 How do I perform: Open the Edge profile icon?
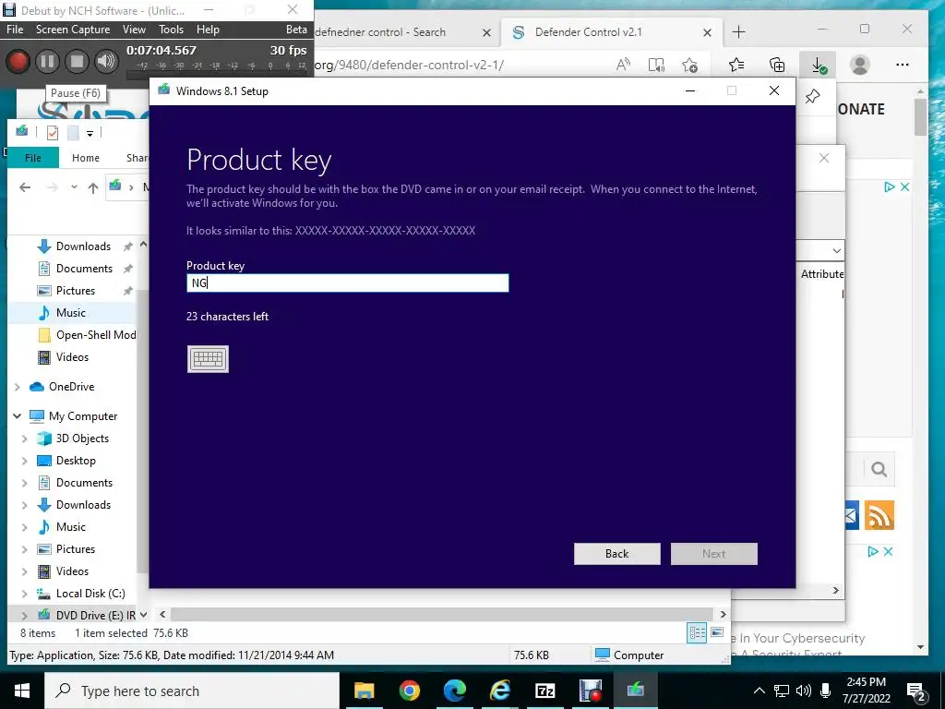click(860, 65)
